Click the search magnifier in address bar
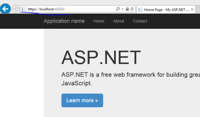 pos(118,9)
